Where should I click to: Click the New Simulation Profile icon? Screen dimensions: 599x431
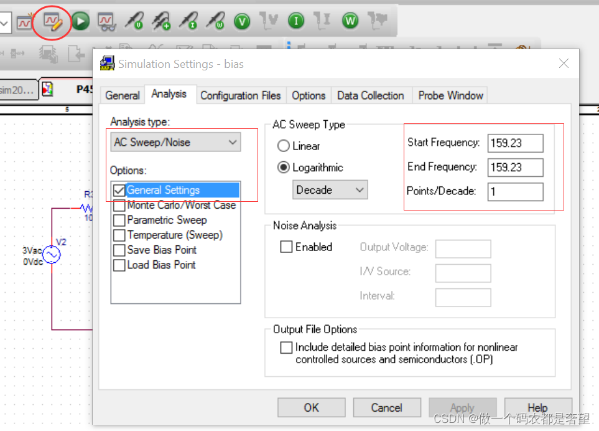pos(26,21)
